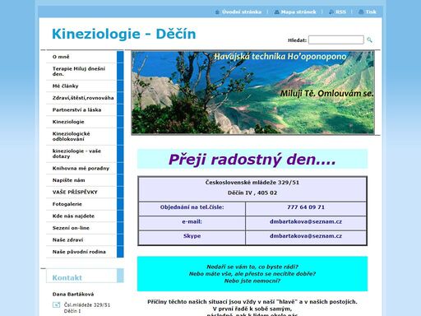Open the Fotogalerie menu item
This screenshot has width=421, height=316.
(81, 204)
